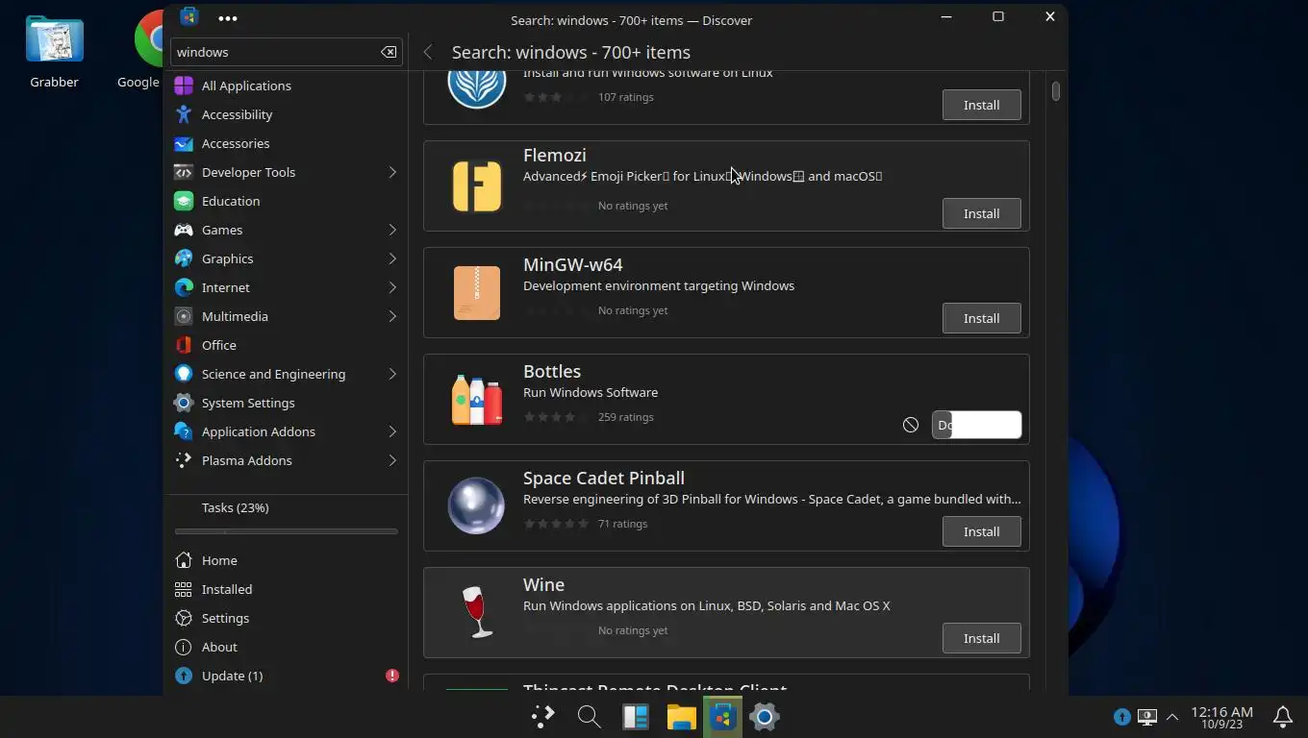Click the Bottles download progress button

(976, 425)
